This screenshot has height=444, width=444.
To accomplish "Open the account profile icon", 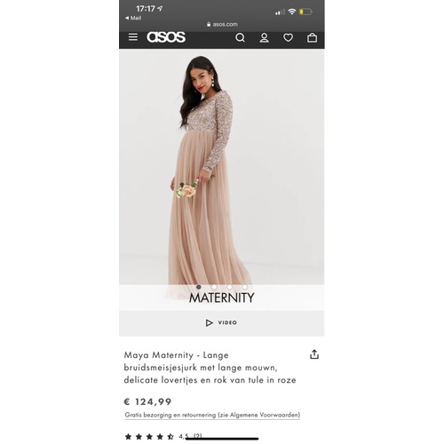I will [264, 37].
